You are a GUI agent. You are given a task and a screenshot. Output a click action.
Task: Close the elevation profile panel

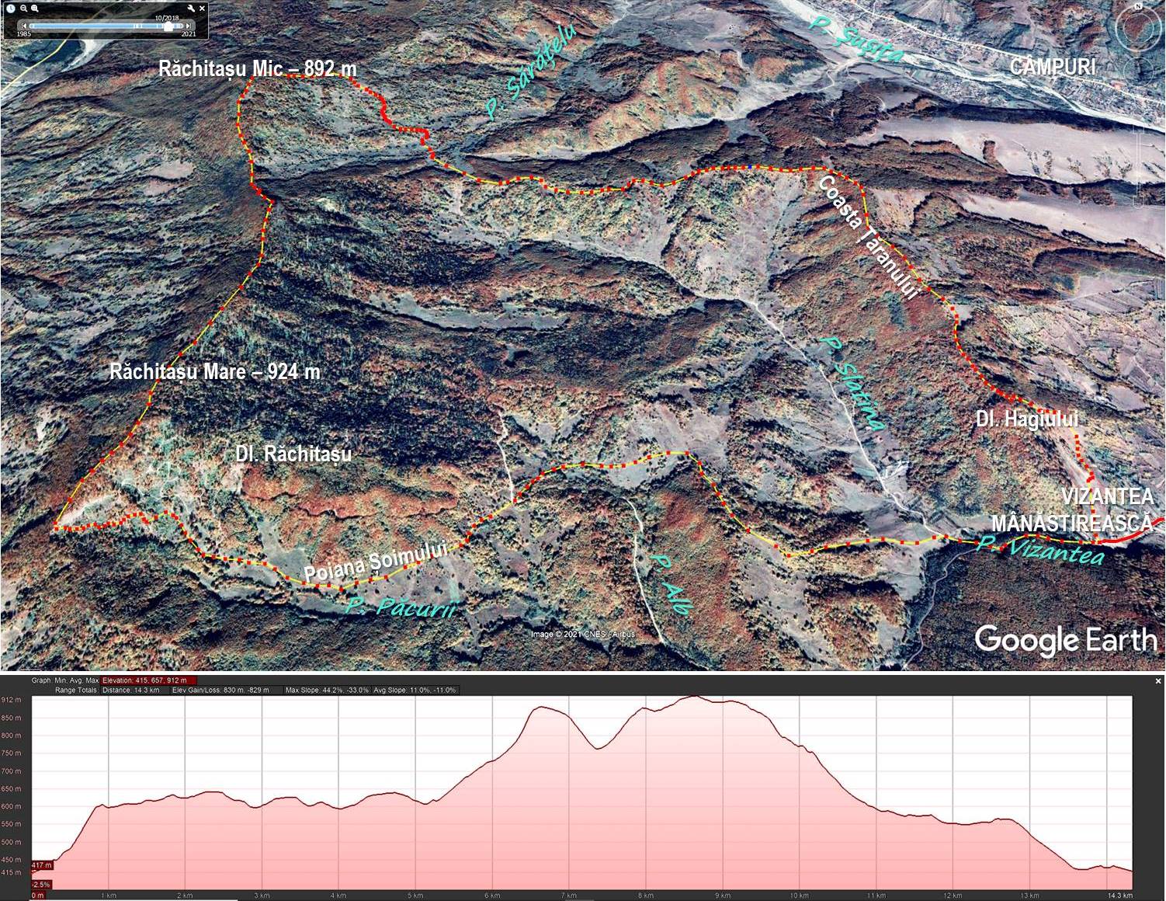coord(1158,681)
